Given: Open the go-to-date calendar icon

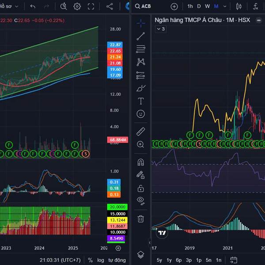Looking at the screenshot, I should click(234, 260).
